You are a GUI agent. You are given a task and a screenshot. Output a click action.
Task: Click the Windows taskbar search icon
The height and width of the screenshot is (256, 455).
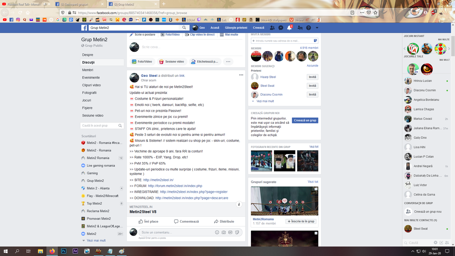point(17,251)
